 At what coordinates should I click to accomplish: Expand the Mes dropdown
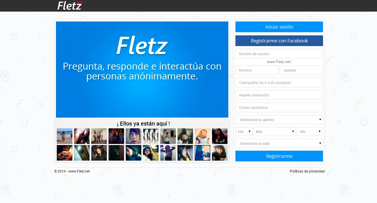[x=275, y=131]
